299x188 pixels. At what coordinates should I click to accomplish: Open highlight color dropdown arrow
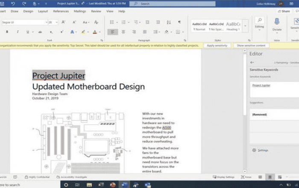[88, 32]
